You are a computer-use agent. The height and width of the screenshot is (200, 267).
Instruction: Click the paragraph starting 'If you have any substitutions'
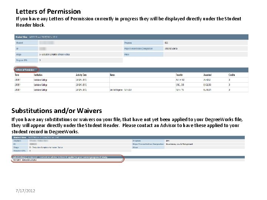[x=127, y=126]
